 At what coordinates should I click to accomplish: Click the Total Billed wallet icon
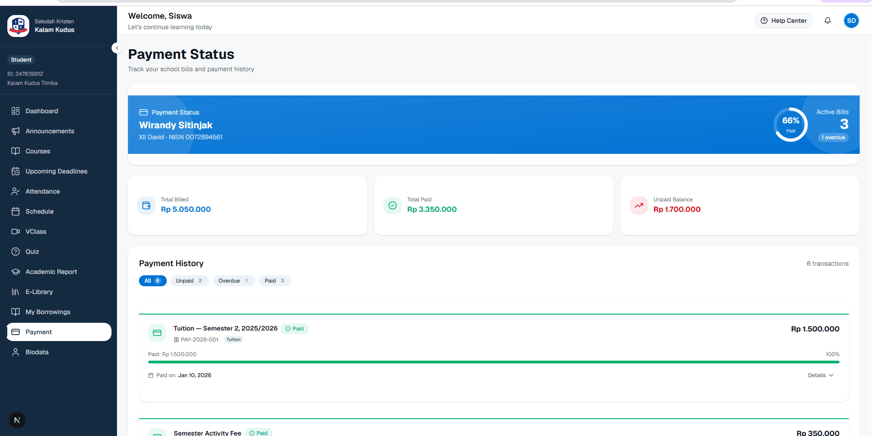(x=146, y=205)
